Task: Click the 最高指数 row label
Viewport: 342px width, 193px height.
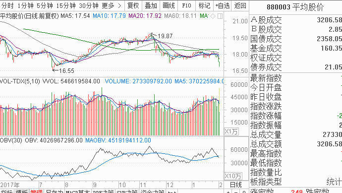Action: 266,153
